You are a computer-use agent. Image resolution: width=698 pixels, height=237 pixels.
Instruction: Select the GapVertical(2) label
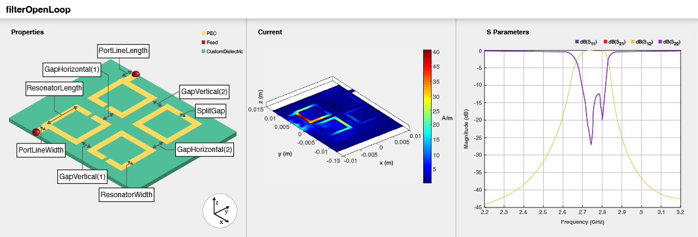pyautogui.click(x=204, y=92)
